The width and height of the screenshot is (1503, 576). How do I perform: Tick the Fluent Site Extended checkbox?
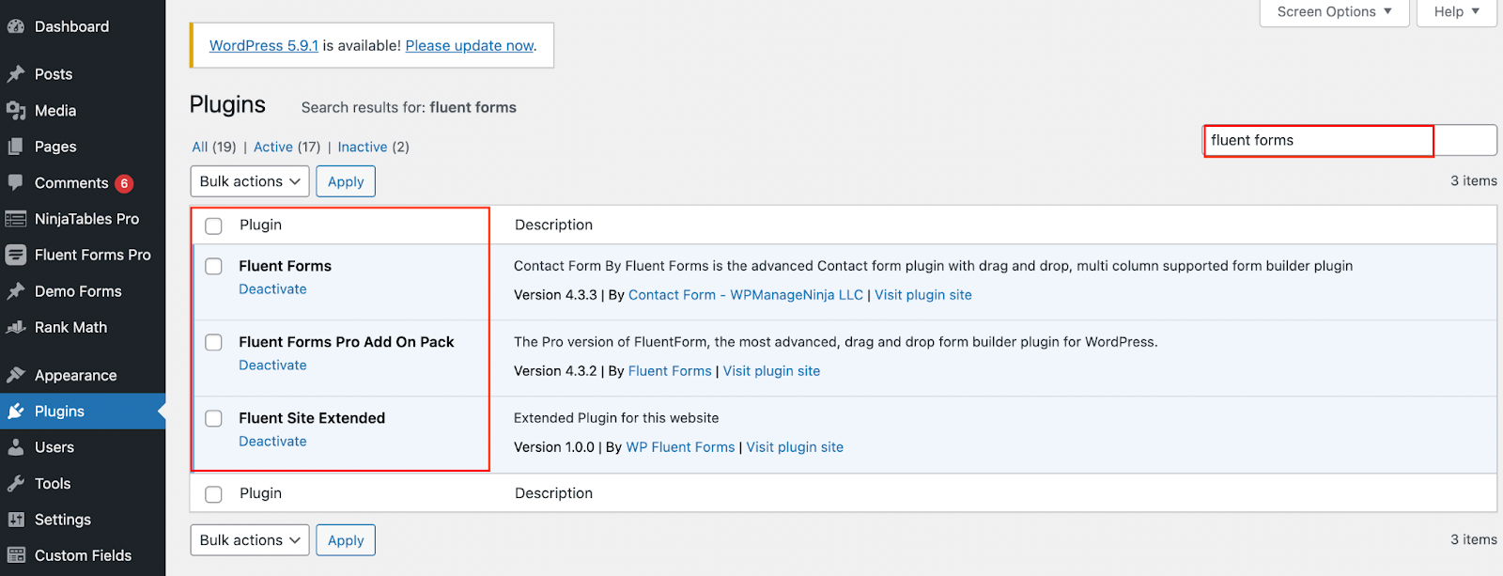coord(214,419)
